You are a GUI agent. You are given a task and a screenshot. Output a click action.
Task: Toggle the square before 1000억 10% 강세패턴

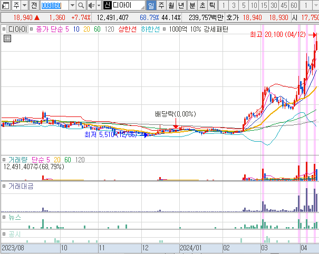[x=165, y=29]
